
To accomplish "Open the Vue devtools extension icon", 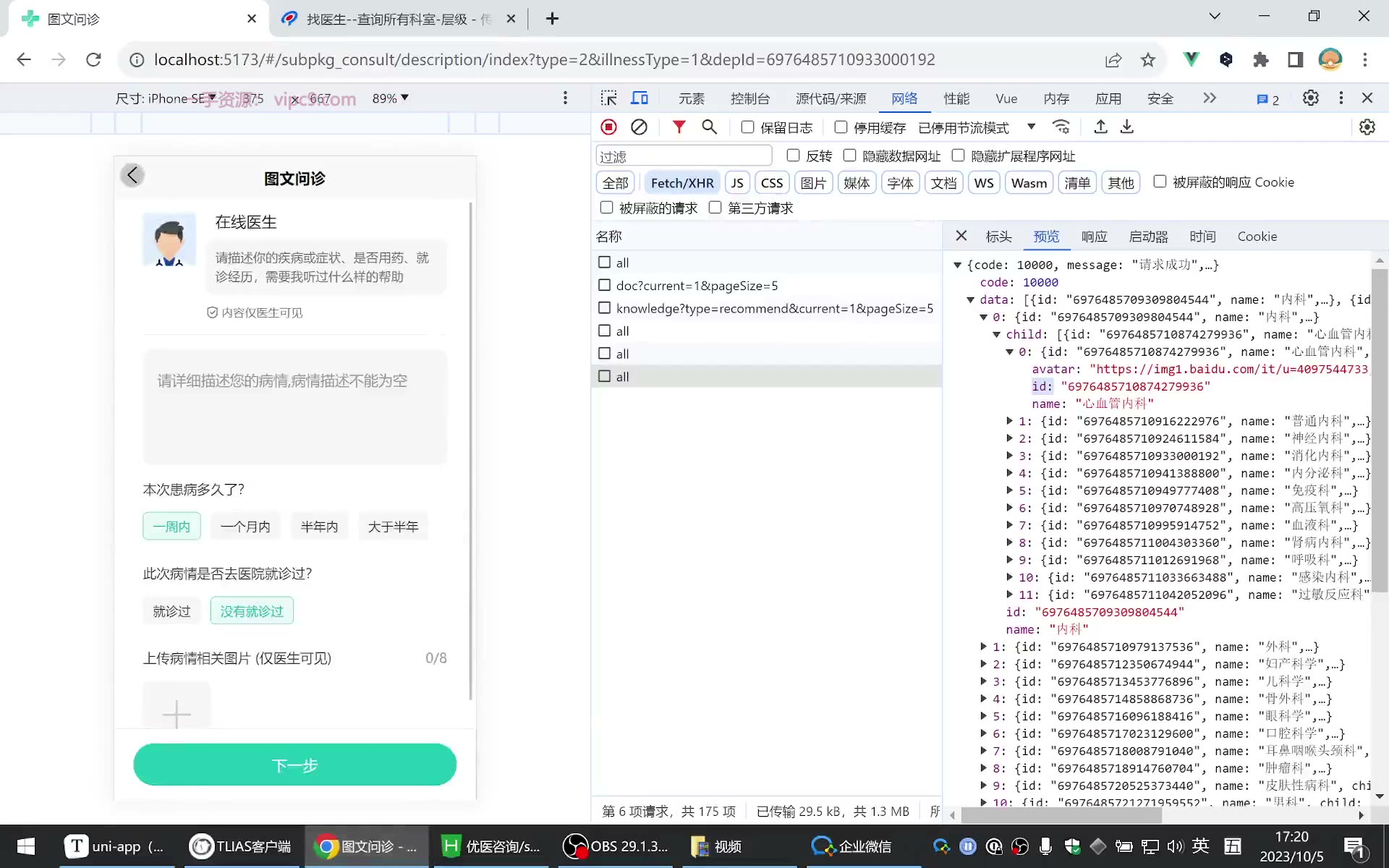I will (1191, 59).
